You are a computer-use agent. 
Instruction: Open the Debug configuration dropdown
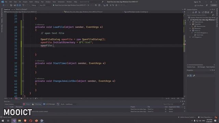click(x=35, y=5)
